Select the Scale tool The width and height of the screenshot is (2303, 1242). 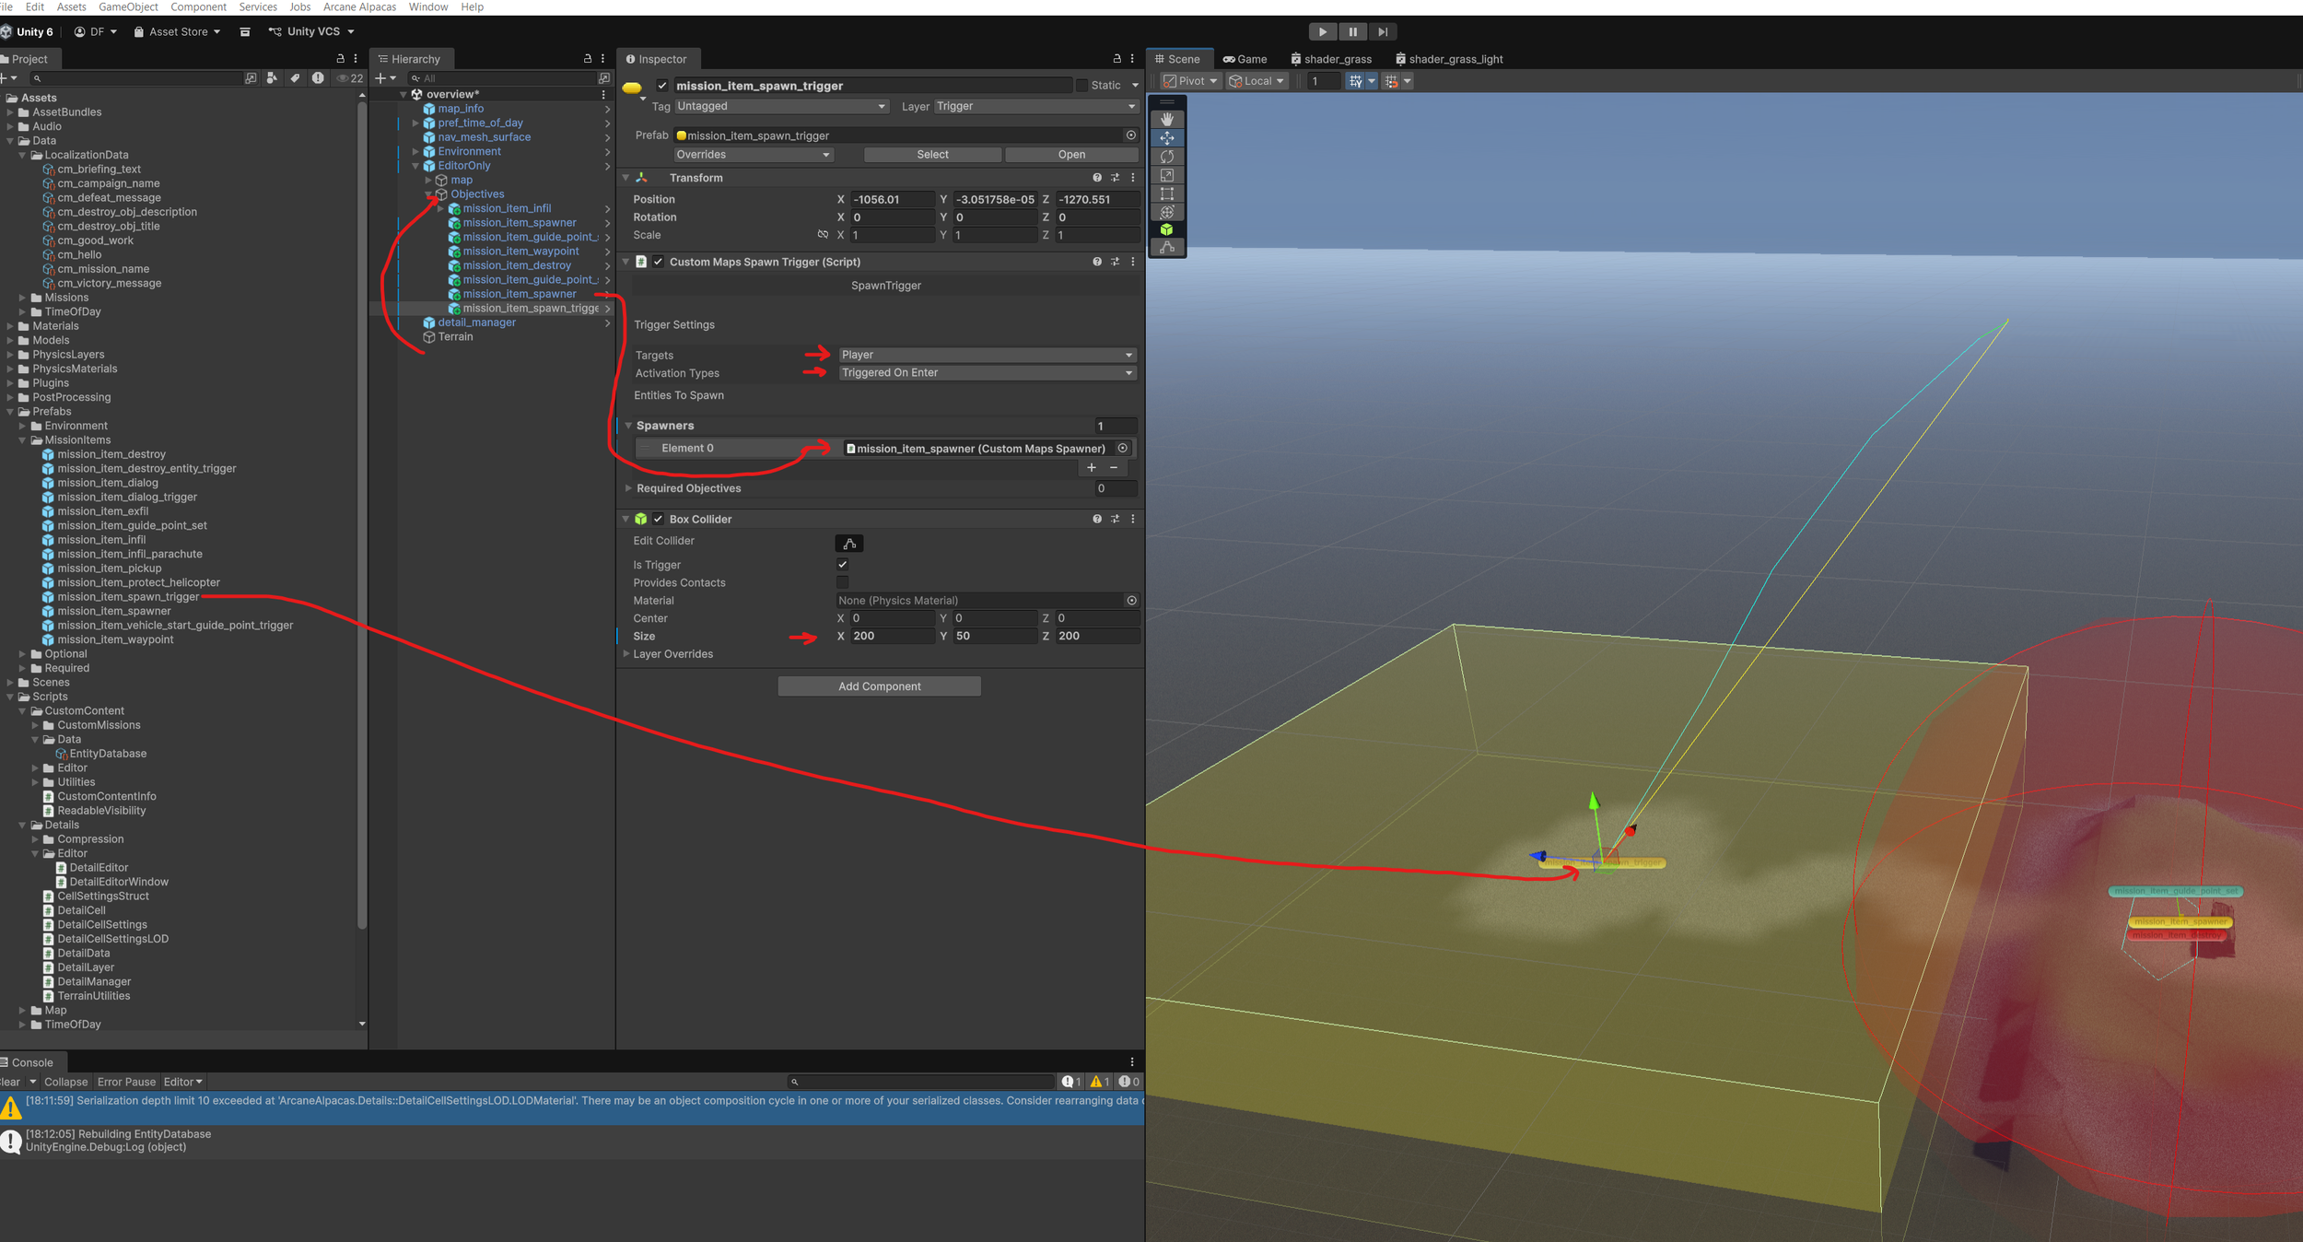(1167, 175)
